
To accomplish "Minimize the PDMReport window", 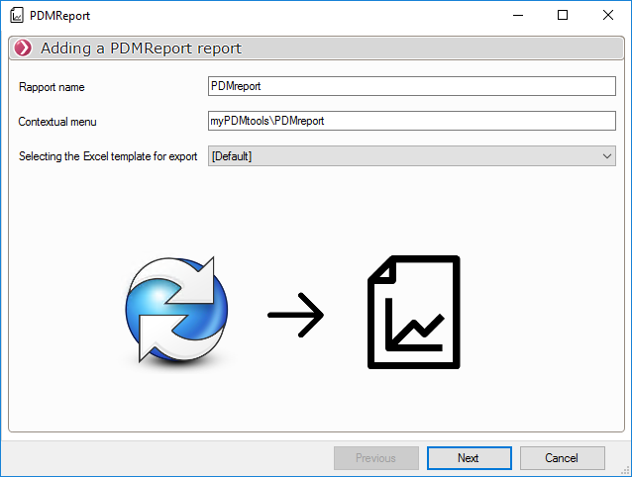I will point(517,15).
